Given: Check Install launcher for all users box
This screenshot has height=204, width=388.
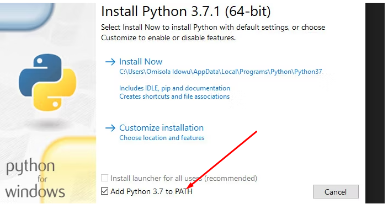Looking at the screenshot, I should click(105, 178).
